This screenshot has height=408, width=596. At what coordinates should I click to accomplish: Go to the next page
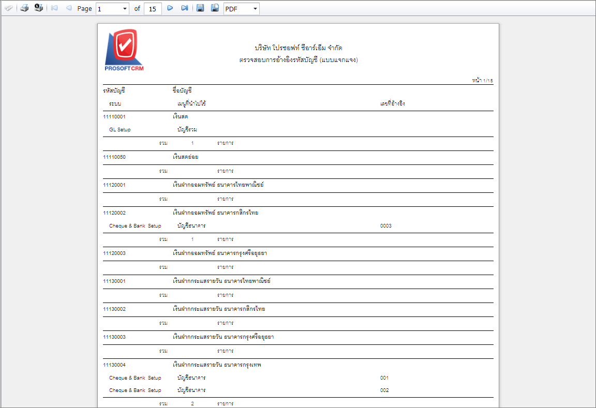[170, 8]
